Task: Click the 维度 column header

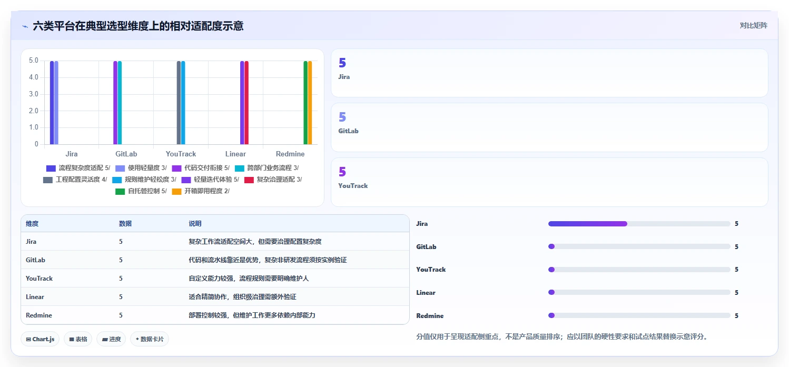Action: pos(32,224)
